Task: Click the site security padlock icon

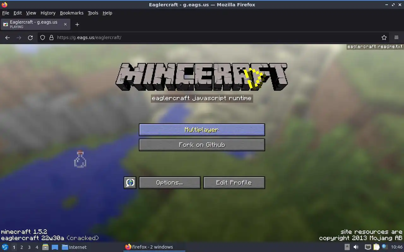Action: pos(51,37)
